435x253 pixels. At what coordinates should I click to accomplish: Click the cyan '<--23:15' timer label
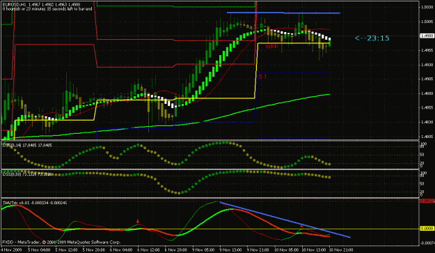(x=372, y=38)
